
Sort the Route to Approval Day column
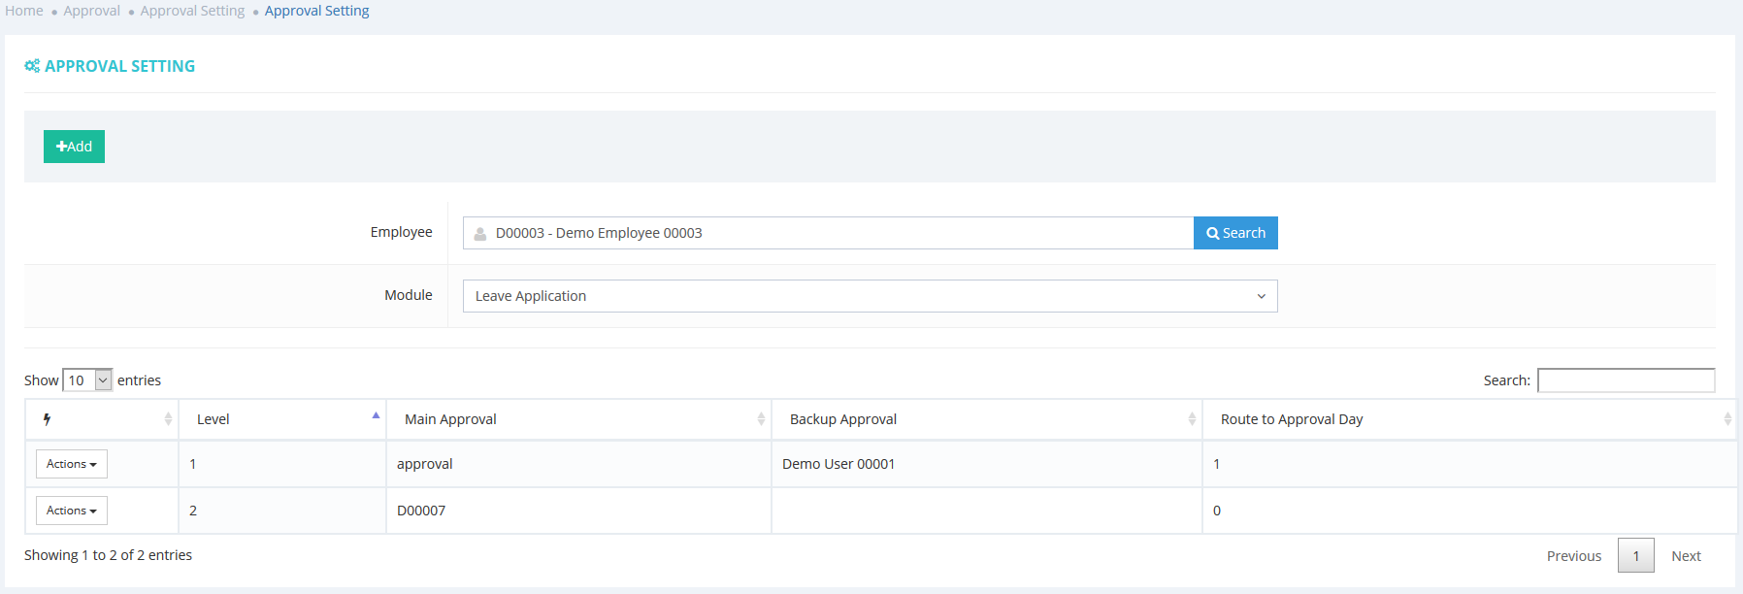pyautogui.click(x=1727, y=419)
